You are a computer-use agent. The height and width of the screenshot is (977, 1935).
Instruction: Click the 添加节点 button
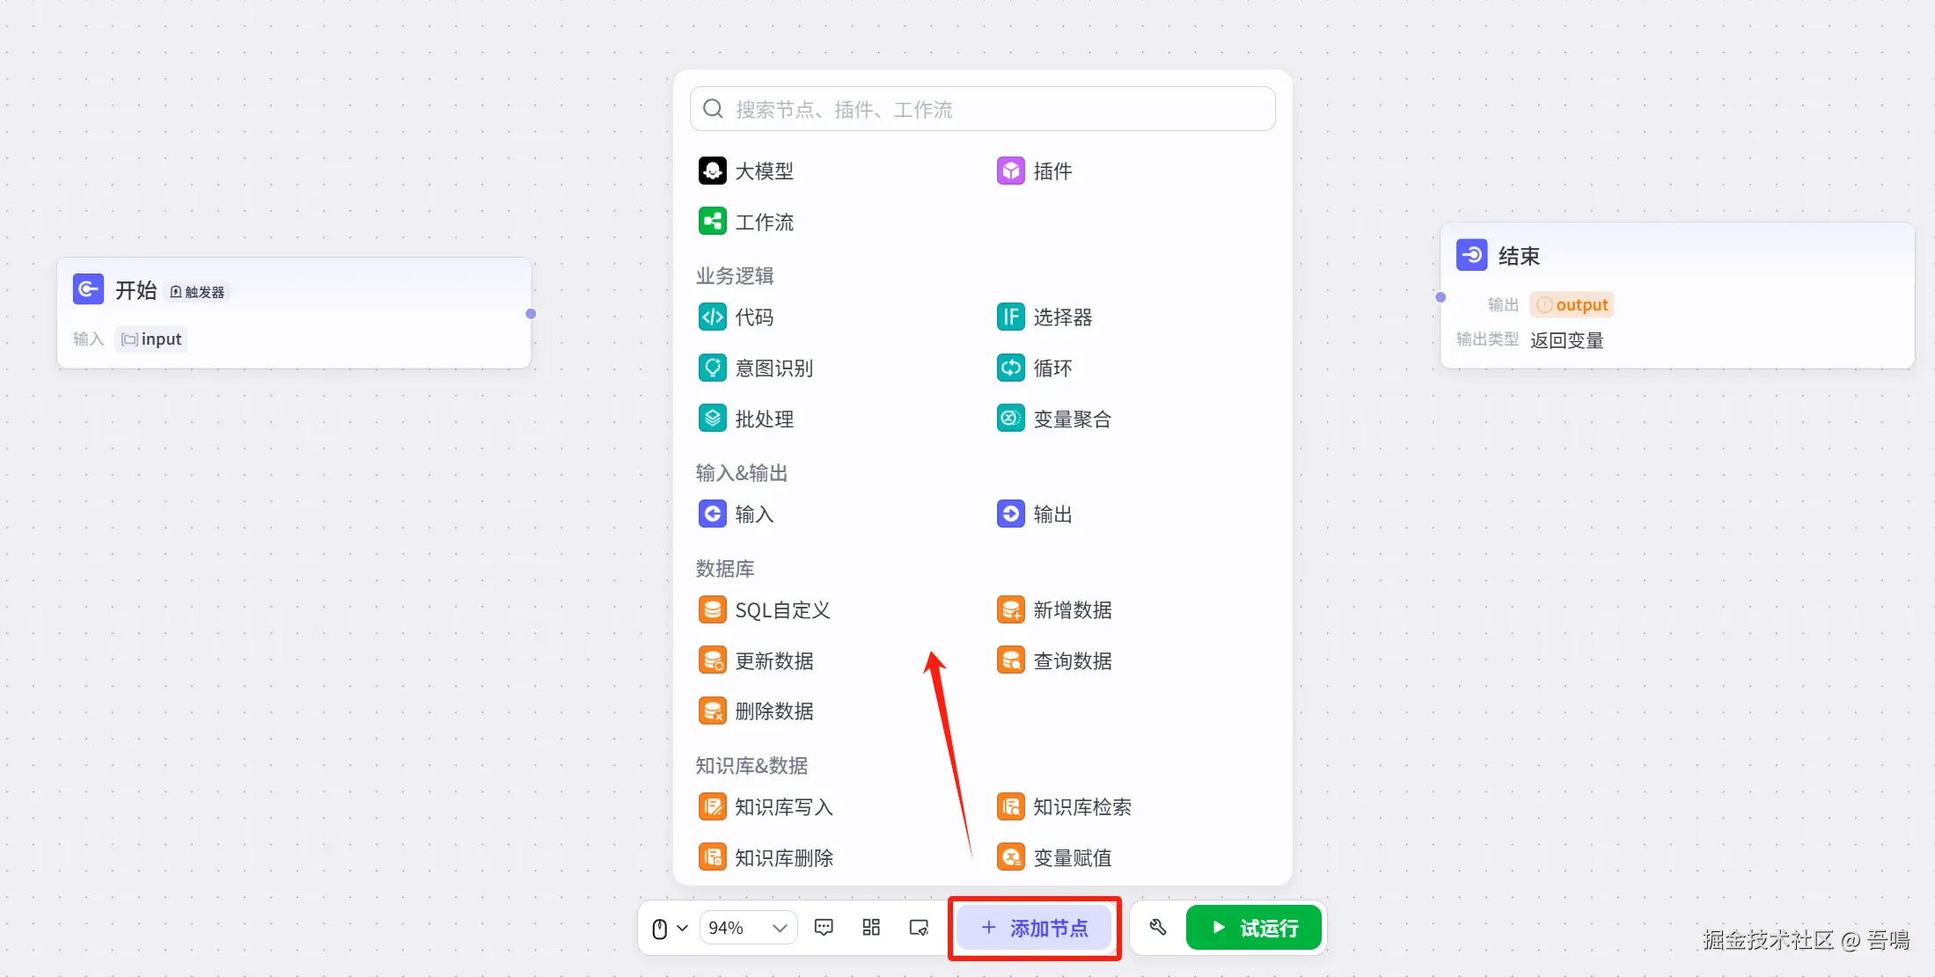1034,928
